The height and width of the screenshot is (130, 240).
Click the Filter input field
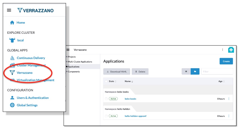pyautogui.click(x=217, y=71)
